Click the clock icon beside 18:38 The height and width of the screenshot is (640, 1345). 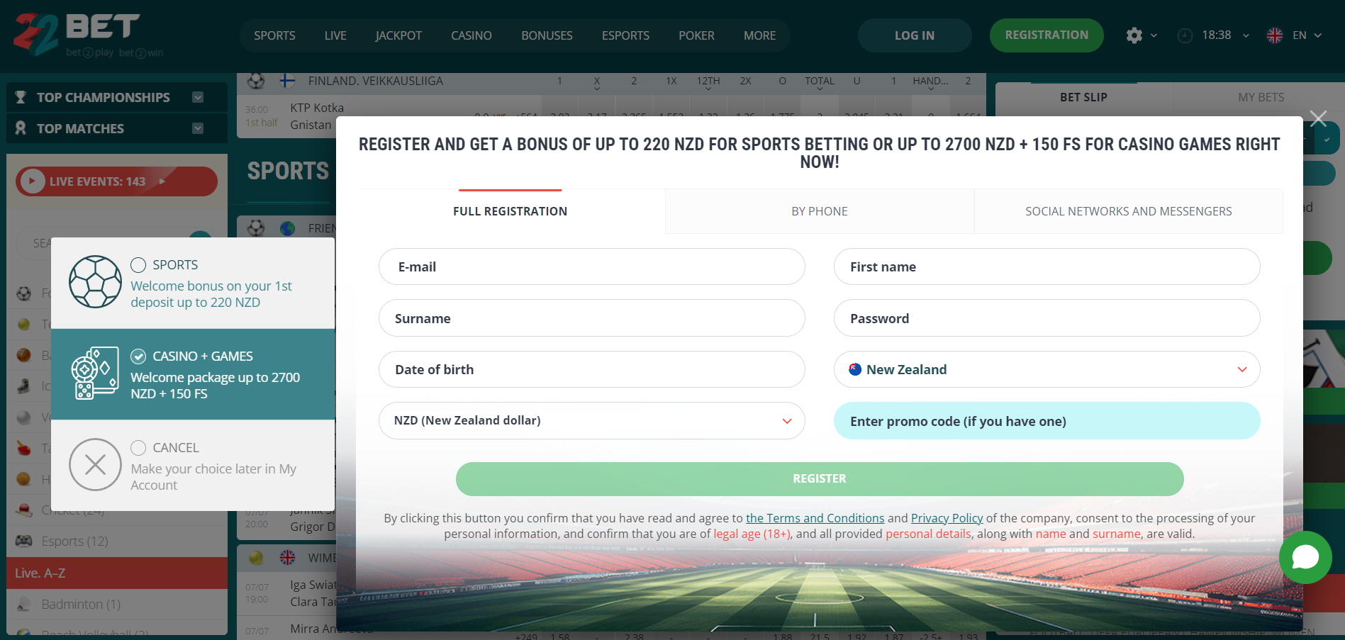(x=1185, y=35)
